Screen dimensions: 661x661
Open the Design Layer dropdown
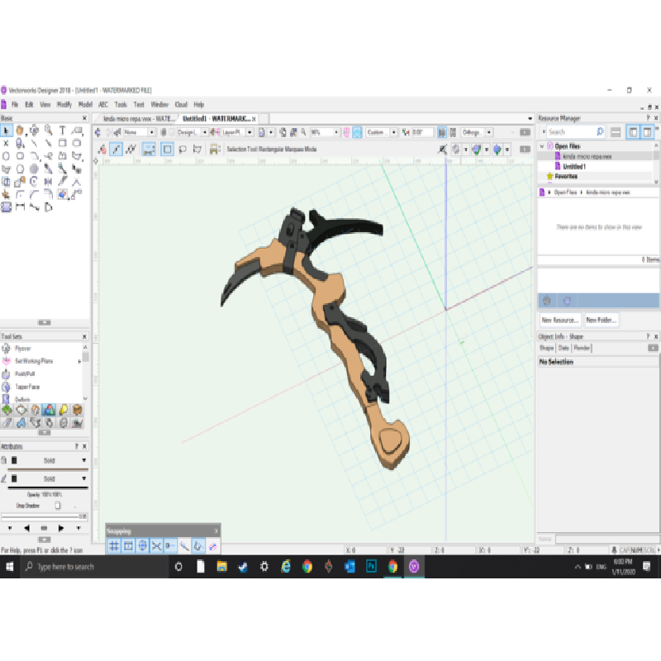(x=193, y=132)
